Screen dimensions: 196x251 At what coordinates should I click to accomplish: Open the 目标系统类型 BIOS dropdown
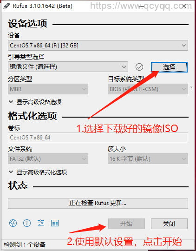[x=148, y=89]
